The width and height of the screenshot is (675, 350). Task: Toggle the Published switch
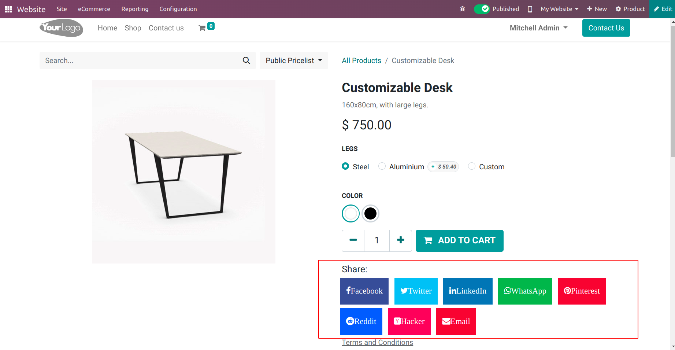[x=482, y=9]
